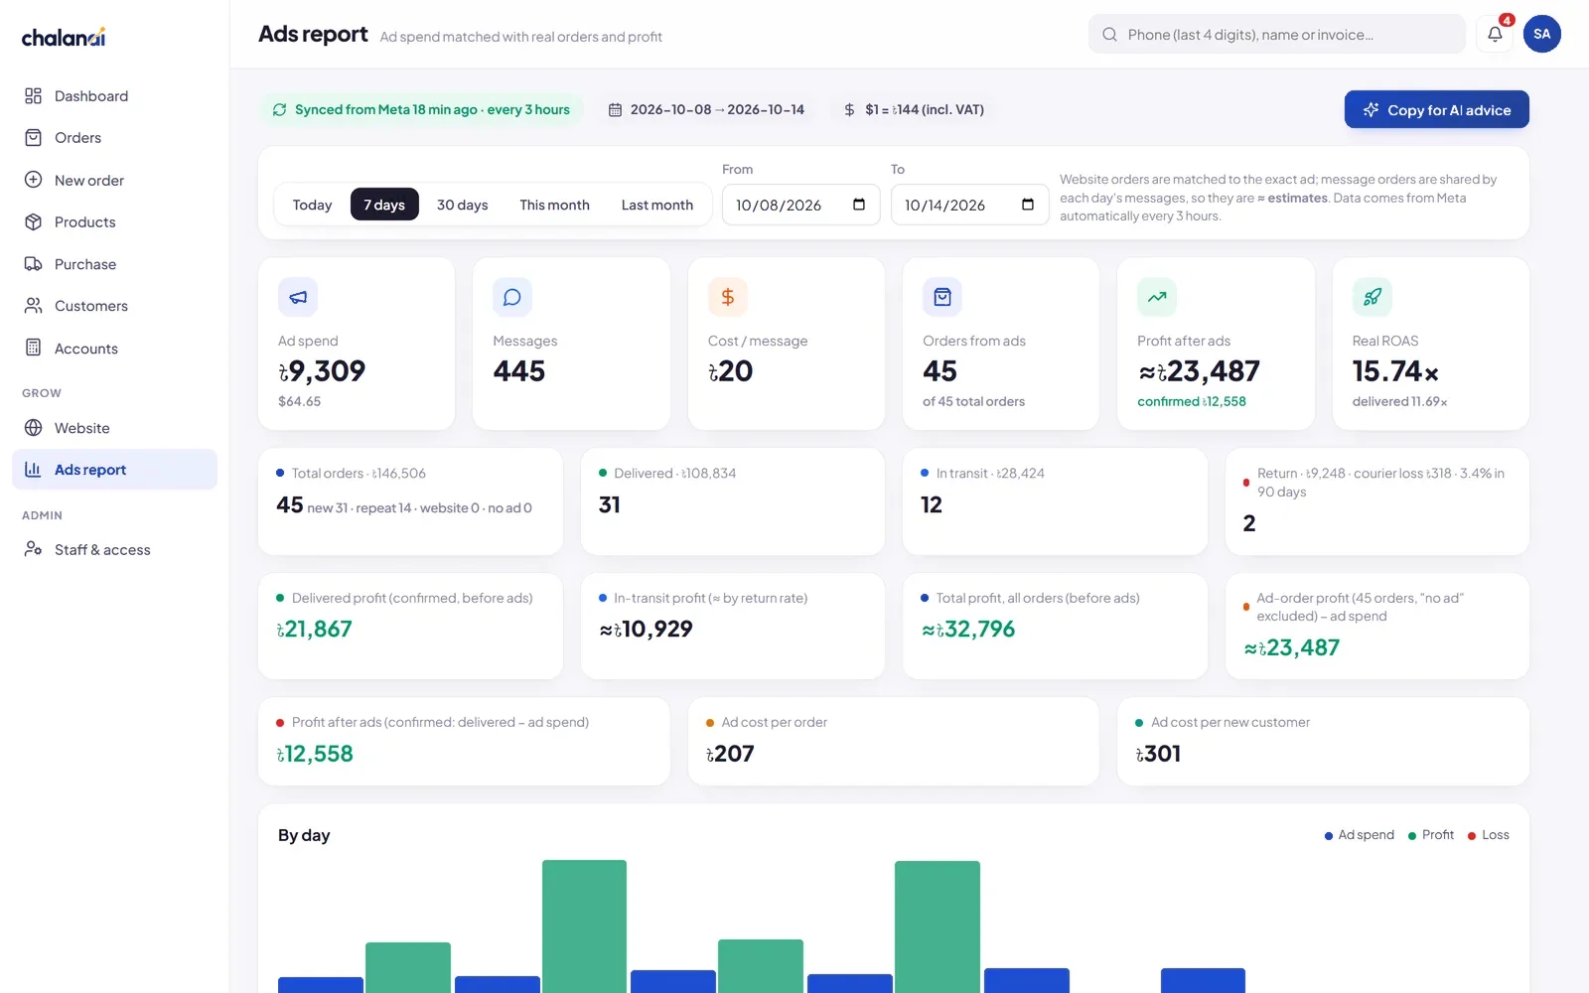Click the To date input field
1589x993 pixels.
969,205
